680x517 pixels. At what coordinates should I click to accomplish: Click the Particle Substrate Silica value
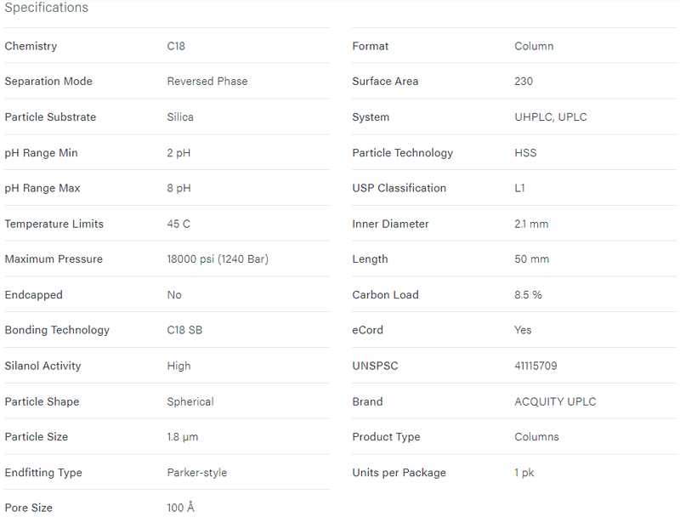[x=180, y=117]
